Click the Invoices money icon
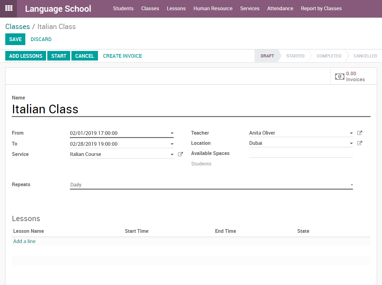This screenshot has height=285, width=382. (x=340, y=77)
